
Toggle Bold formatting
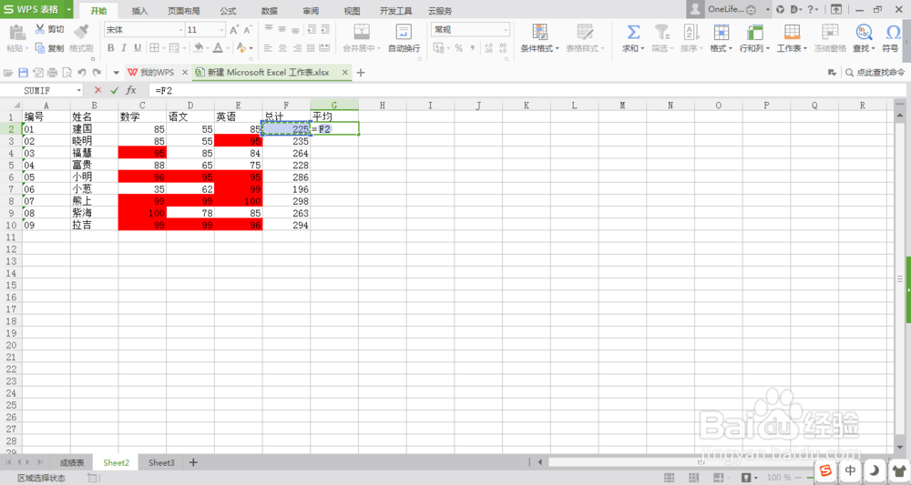click(110, 48)
